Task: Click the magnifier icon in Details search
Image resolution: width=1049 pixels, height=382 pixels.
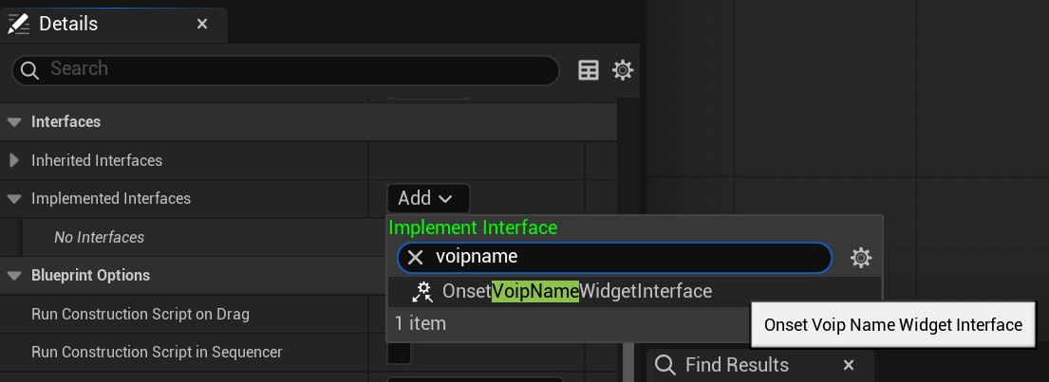Action: click(x=29, y=69)
